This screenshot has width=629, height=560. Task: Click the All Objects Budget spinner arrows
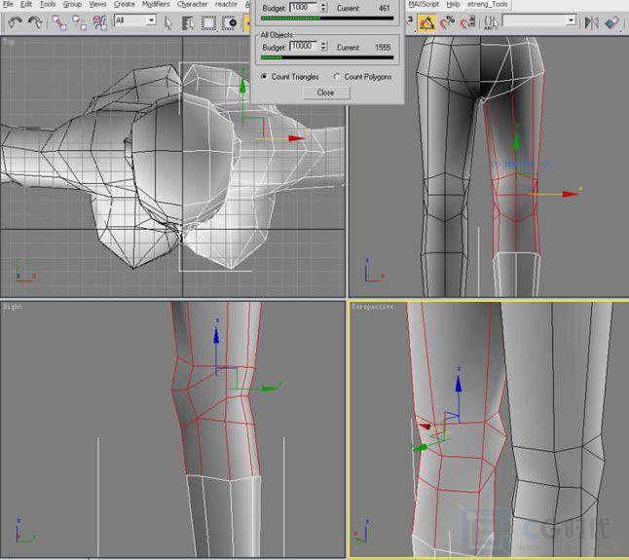click(323, 46)
